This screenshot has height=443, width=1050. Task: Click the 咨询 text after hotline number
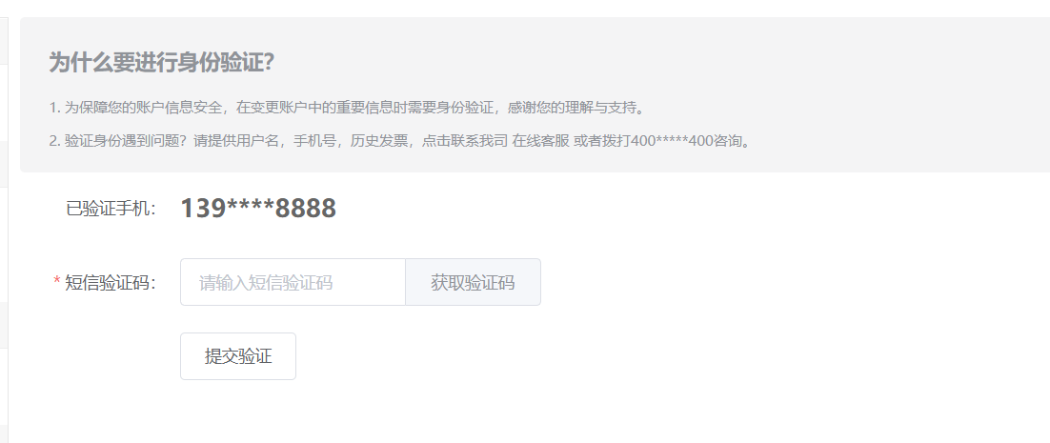(x=727, y=142)
